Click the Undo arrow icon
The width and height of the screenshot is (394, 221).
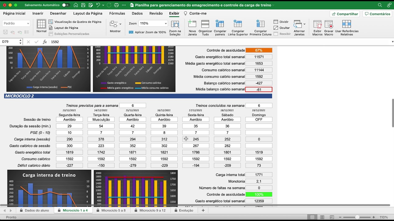(x=98, y=5)
